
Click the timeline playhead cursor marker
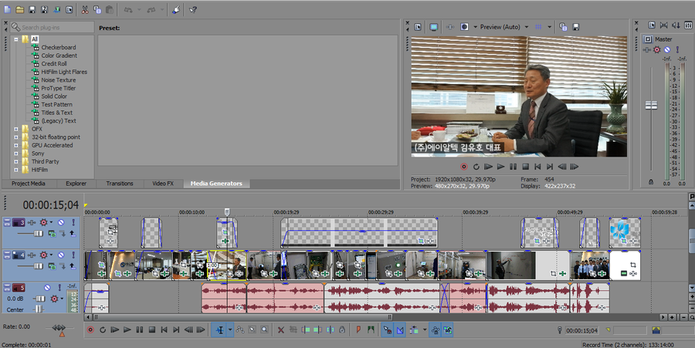[x=226, y=212]
